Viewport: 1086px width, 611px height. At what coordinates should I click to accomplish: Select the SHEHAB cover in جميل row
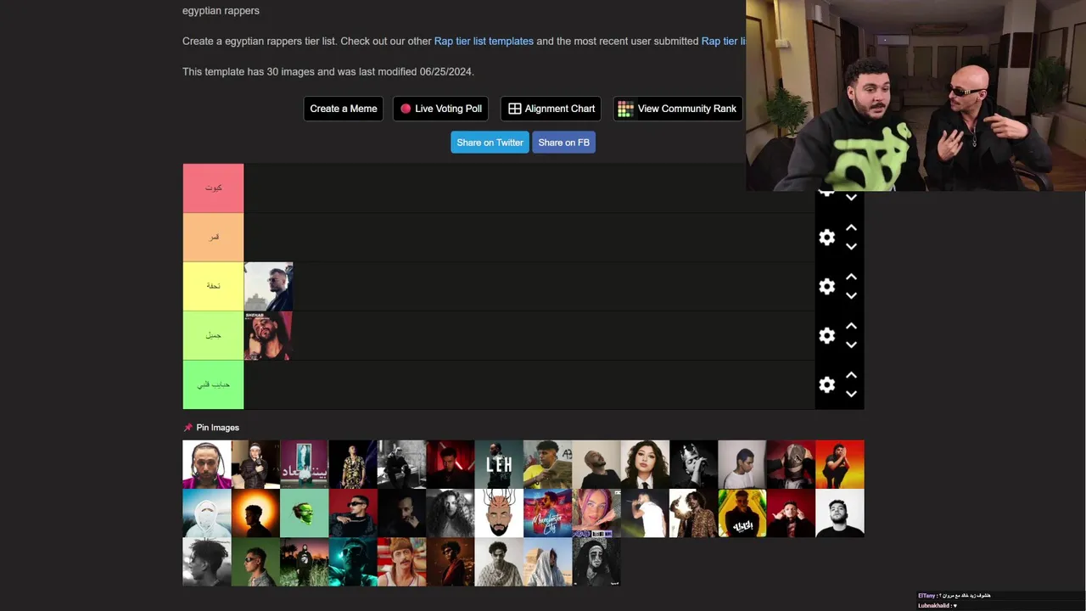268,336
